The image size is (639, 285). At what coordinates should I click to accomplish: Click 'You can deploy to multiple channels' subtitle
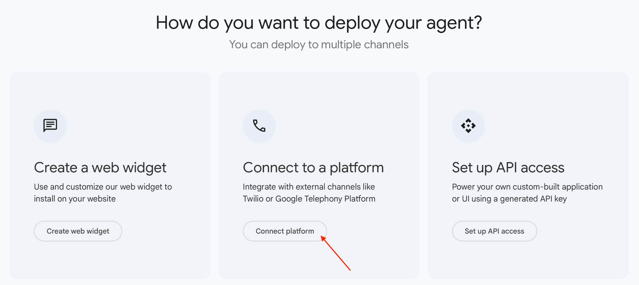319,45
